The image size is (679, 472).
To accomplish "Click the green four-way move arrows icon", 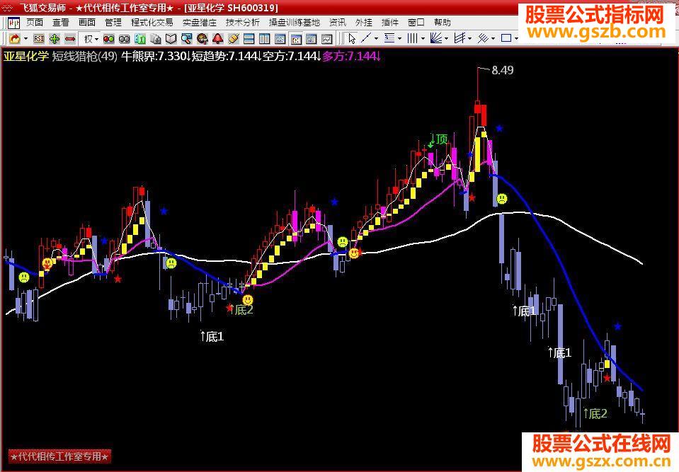I will (x=54, y=39).
